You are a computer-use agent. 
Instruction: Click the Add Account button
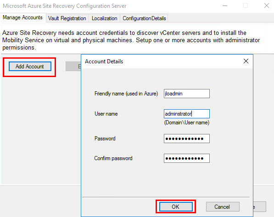pos(30,67)
